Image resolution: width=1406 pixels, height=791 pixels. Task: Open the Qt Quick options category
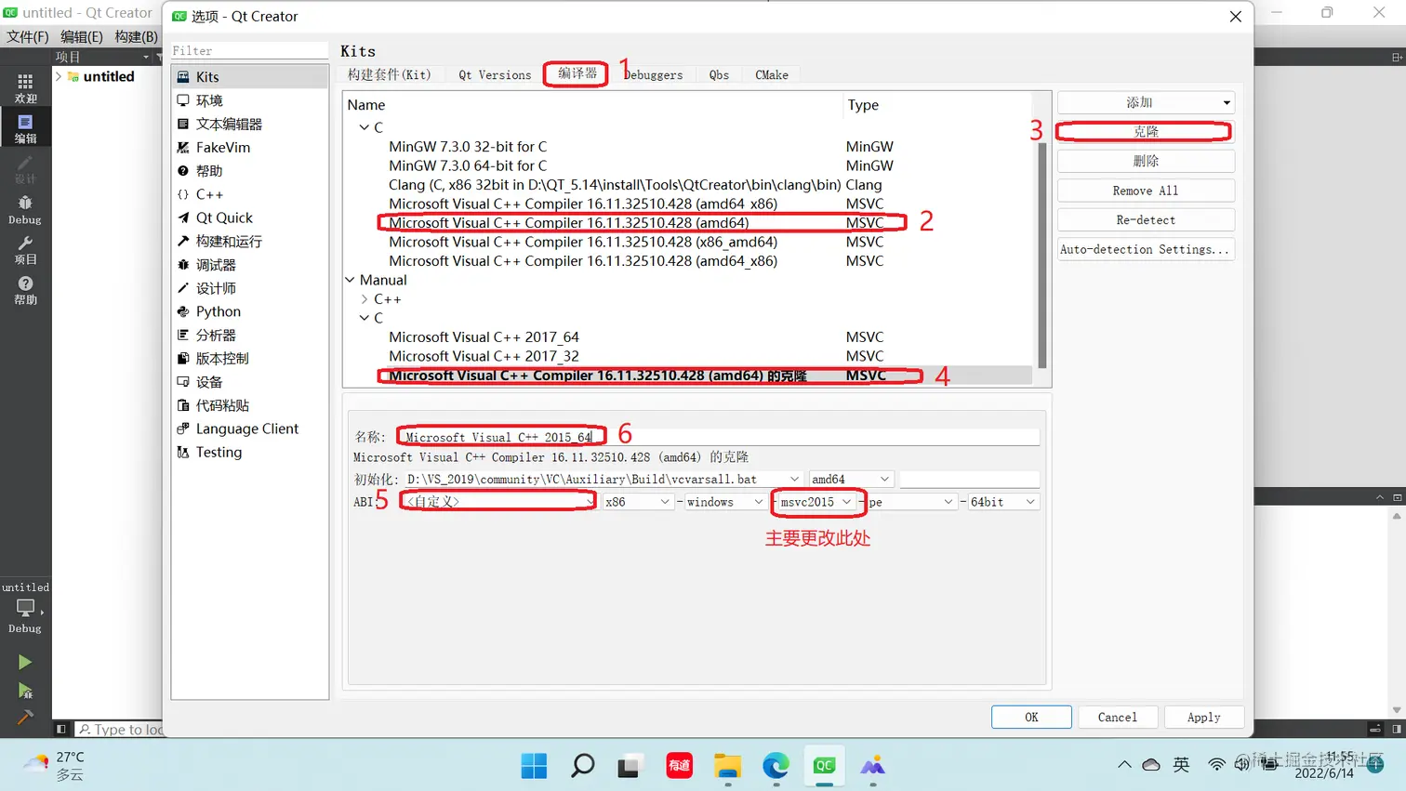pos(250,218)
